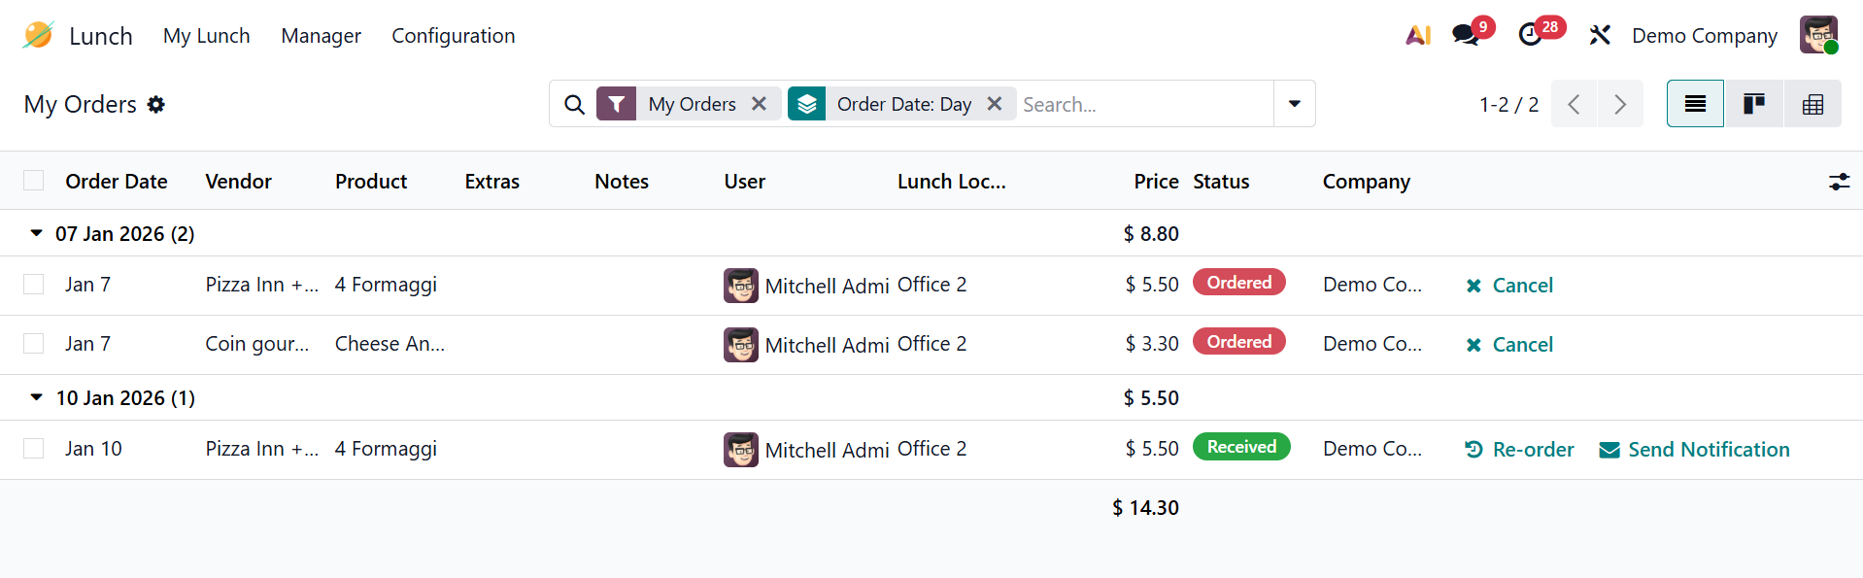This screenshot has height=578, width=1863.
Task: Open the AI assistant icon
Action: [x=1418, y=35]
